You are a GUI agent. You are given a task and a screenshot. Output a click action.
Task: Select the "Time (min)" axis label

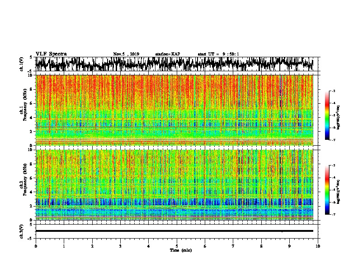181,250
